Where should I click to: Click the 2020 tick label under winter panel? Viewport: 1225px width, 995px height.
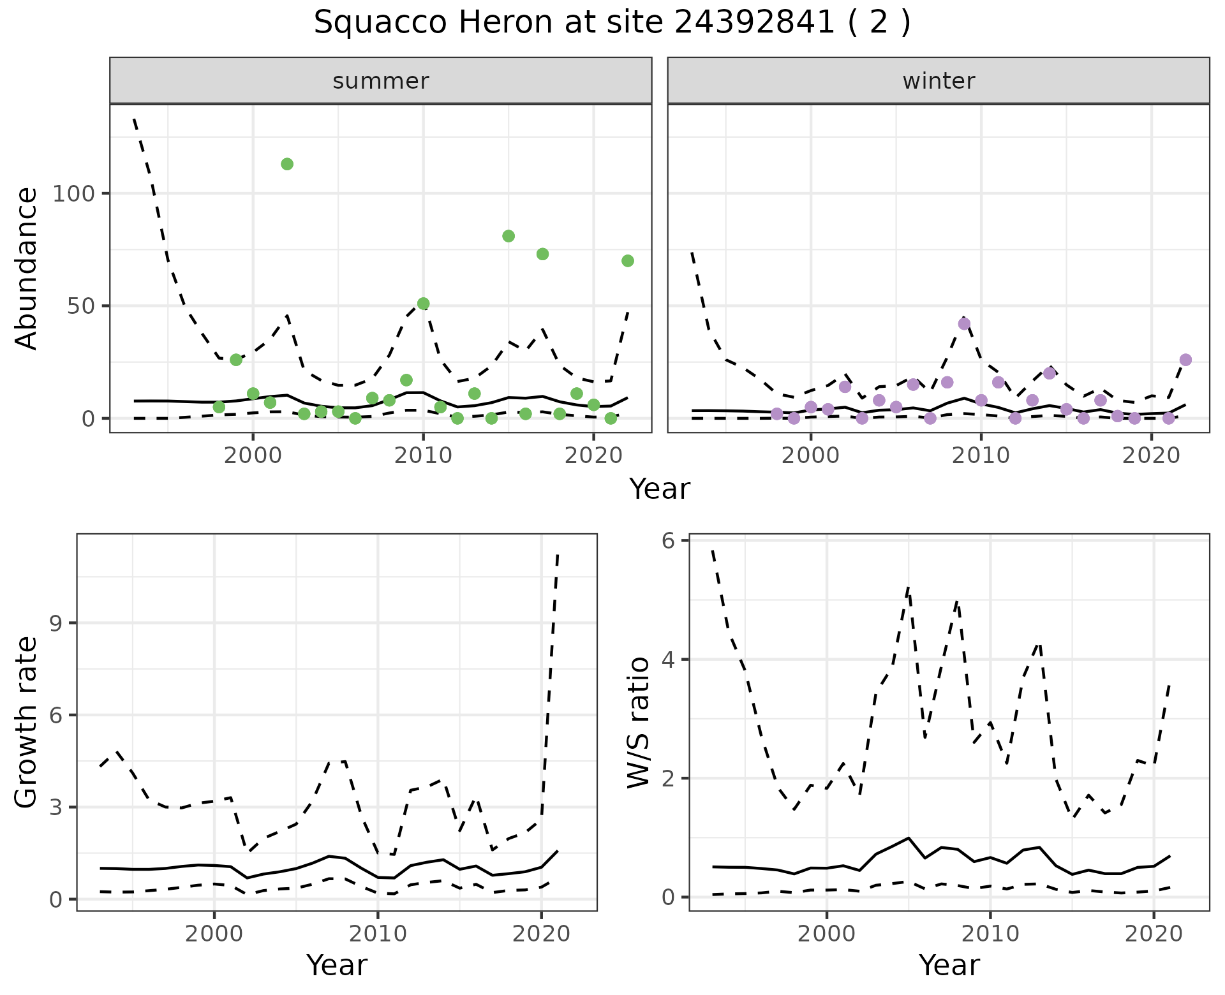point(1152,455)
